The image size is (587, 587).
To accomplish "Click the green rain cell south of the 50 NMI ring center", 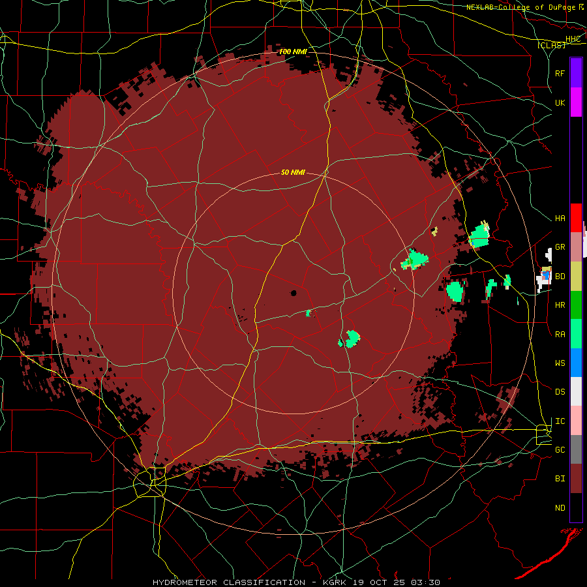I will pyautogui.click(x=352, y=339).
